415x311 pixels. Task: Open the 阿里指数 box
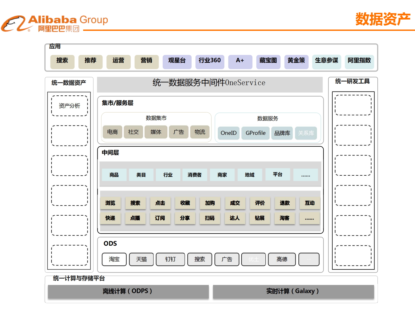coord(359,62)
